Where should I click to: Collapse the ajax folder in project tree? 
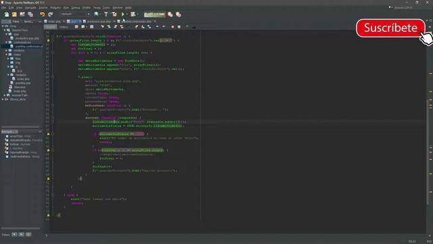tap(7, 35)
